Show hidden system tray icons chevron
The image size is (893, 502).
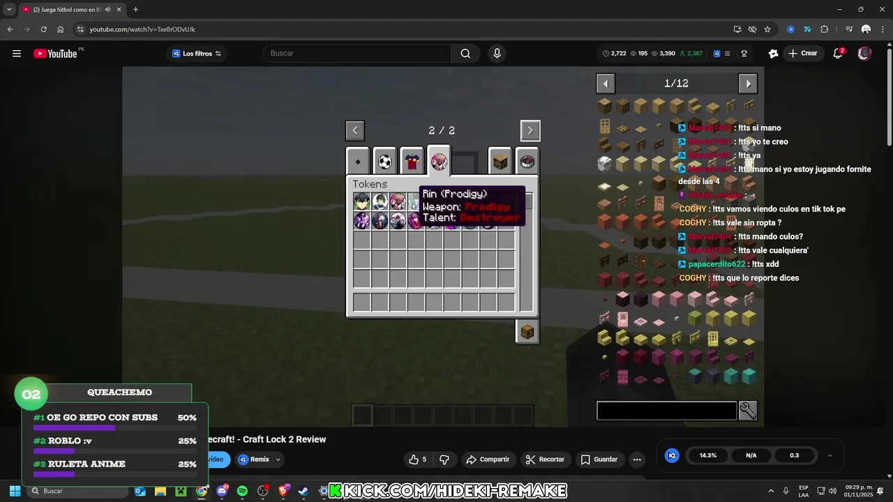click(771, 491)
